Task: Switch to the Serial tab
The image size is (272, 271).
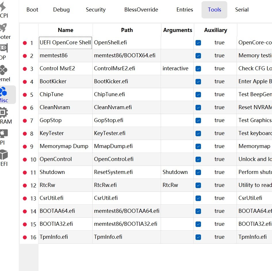Action: pos(242,10)
